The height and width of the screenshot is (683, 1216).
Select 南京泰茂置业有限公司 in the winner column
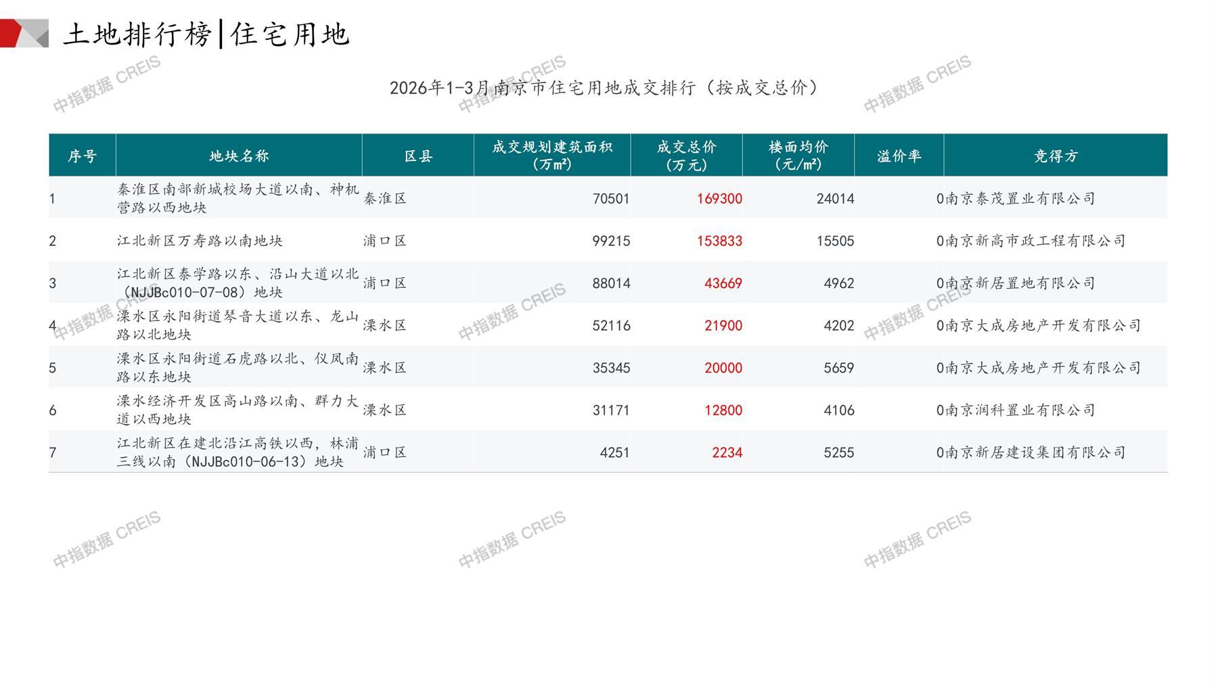coord(1020,199)
